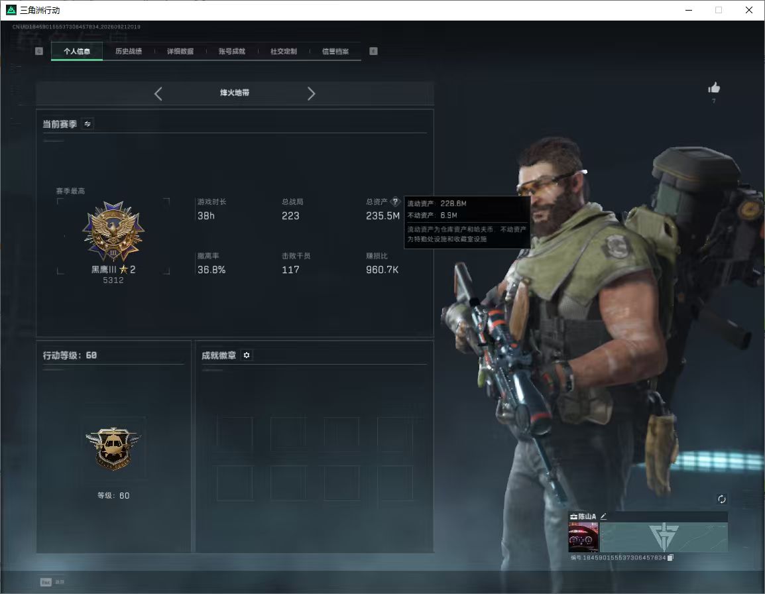Switch to the 历史战绩 tab

[129, 51]
